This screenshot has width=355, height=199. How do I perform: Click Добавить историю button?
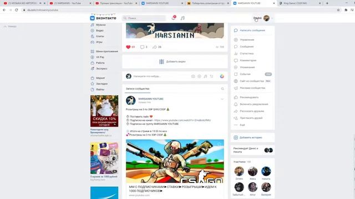coord(253,138)
